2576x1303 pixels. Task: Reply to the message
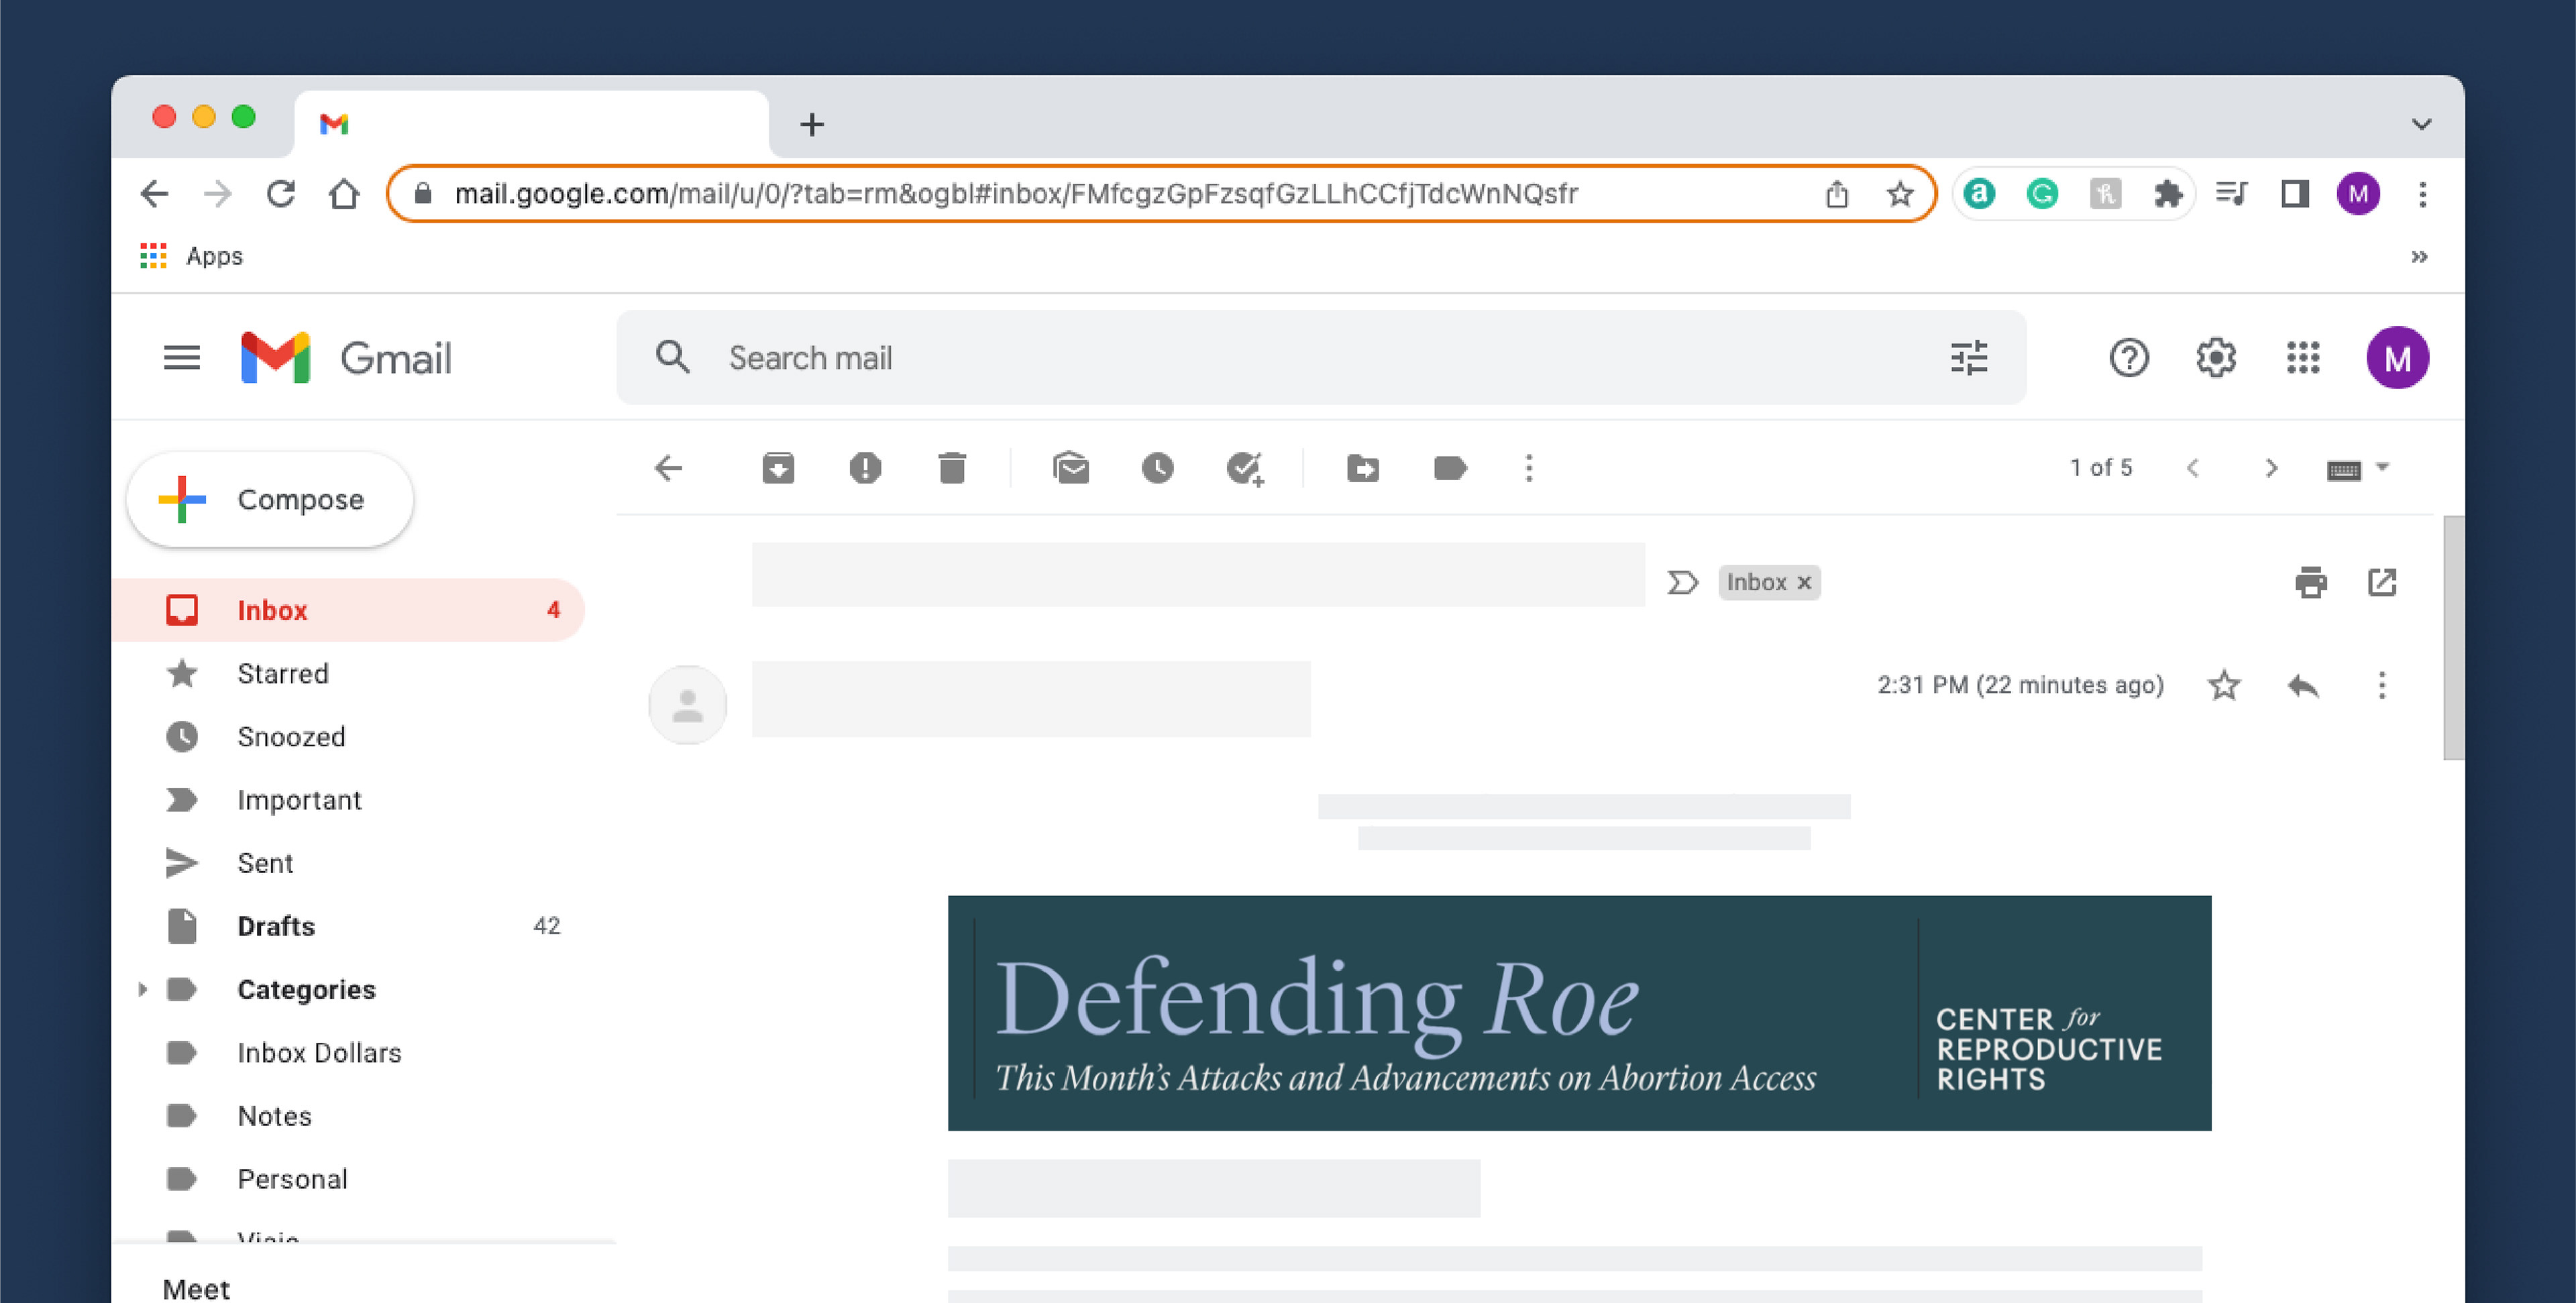coord(2303,686)
